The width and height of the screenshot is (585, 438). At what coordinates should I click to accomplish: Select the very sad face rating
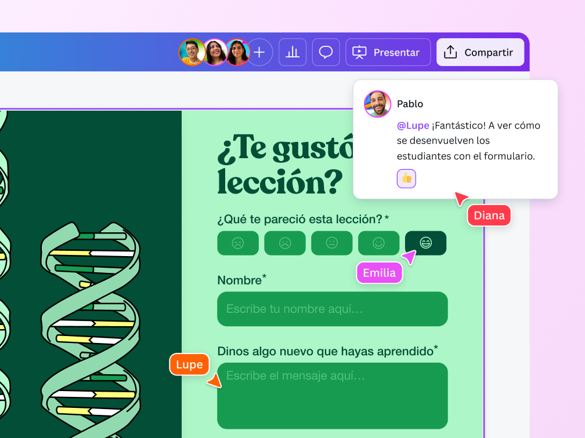[x=238, y=243]
